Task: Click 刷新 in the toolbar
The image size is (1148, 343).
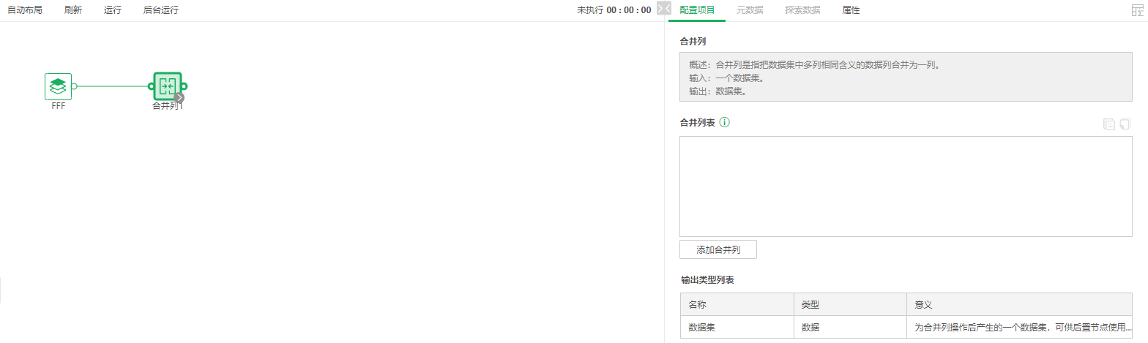Action: 73,10
